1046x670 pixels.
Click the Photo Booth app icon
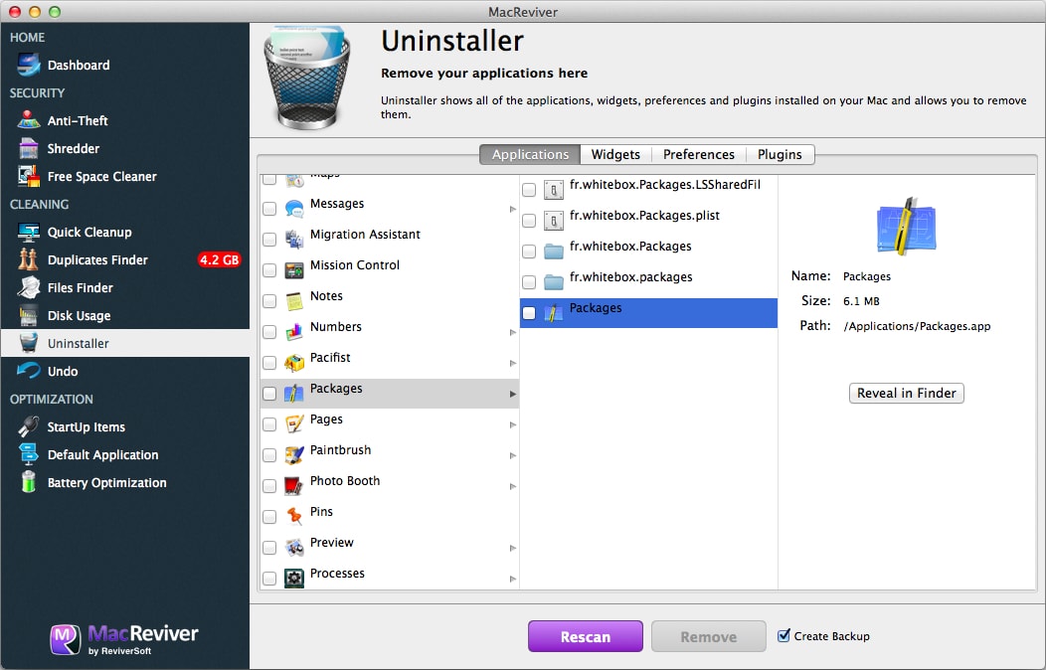(294, 486)
